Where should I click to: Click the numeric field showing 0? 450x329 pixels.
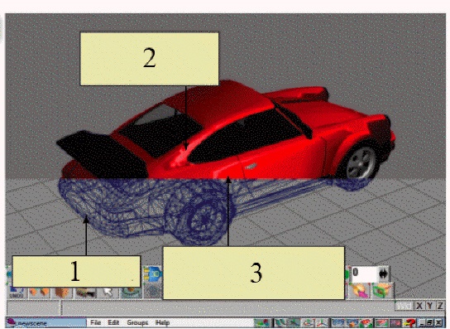click(364, 273)
